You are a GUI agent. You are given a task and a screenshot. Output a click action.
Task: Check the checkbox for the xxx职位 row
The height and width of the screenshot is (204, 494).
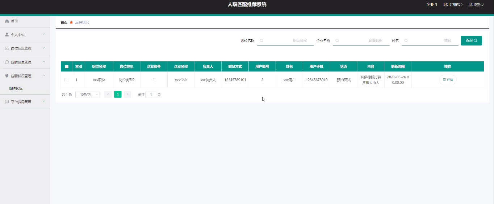pos(66,80)
